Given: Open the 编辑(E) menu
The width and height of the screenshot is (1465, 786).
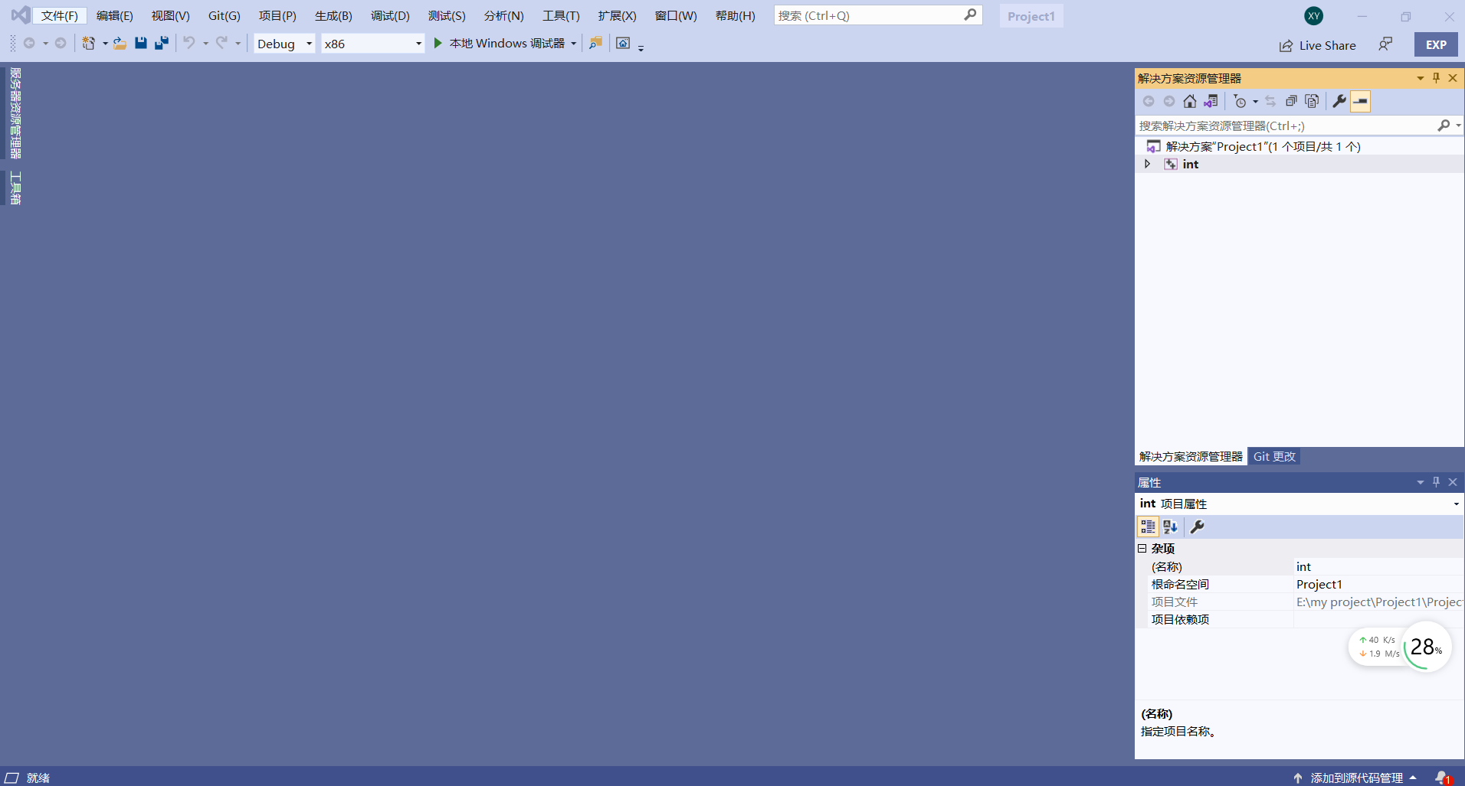Looking at the screenshot, I should 115,15.
